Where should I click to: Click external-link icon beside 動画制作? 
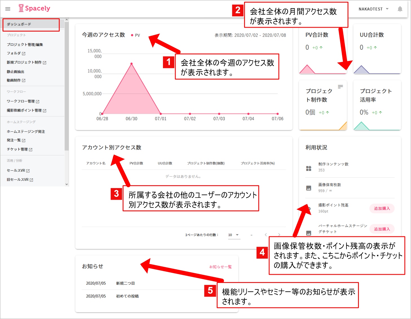pos(24,81)
